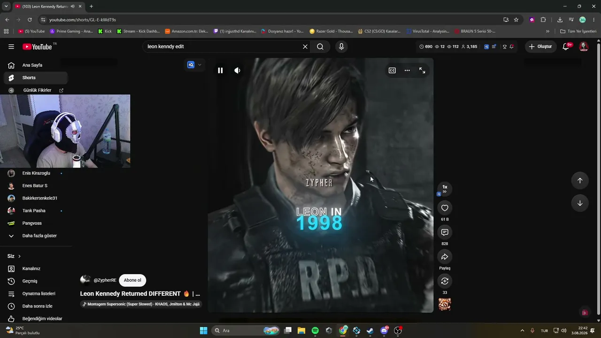
Task: Toggle captions on the Short
Action: click(392, 70)
